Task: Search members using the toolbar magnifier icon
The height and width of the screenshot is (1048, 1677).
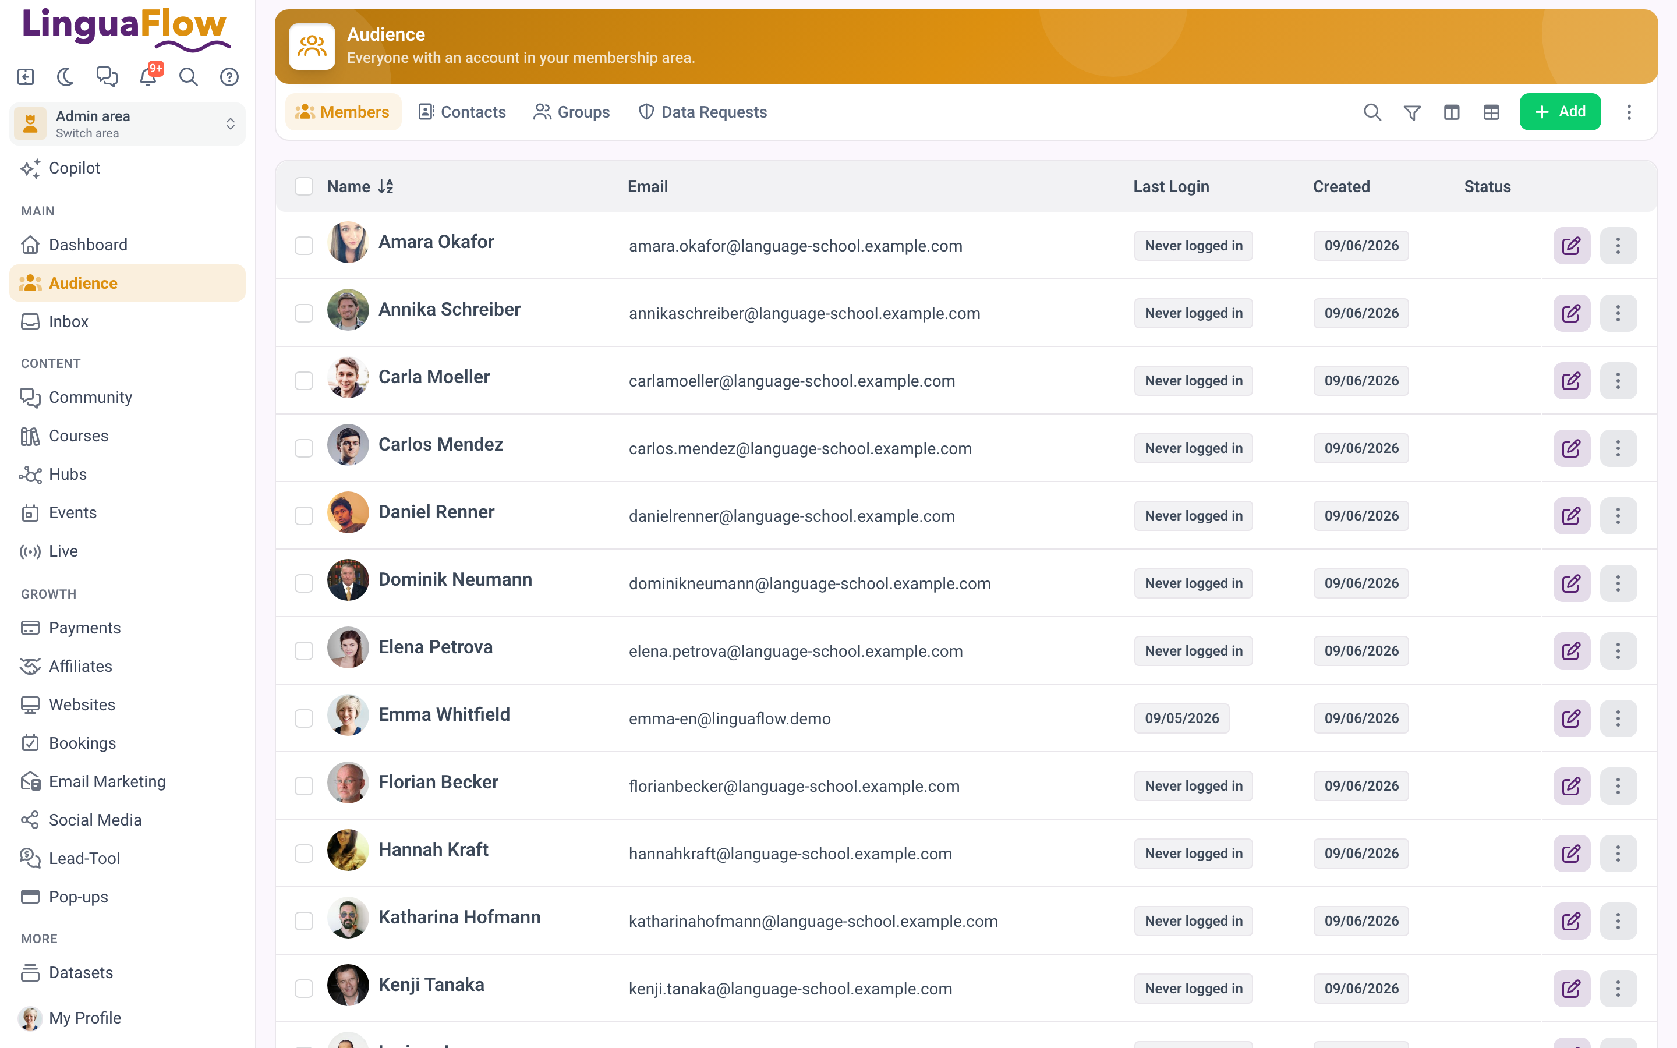Action: 1372,112
